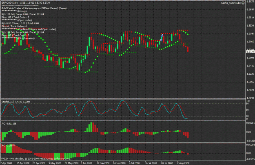
Task: Click the 2 Jun 2008 date label
Action: tap(86, 163)
